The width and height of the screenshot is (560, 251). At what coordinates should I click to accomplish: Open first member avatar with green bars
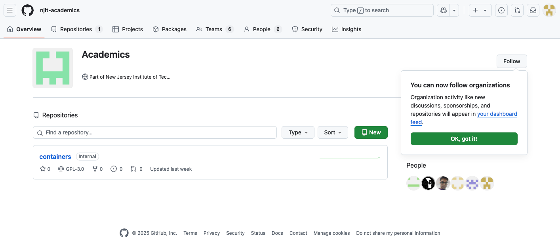(x=413, y=183)
